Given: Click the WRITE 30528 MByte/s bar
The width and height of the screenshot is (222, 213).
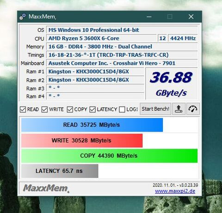Looking at the screenshot, I should coord(82,140).
